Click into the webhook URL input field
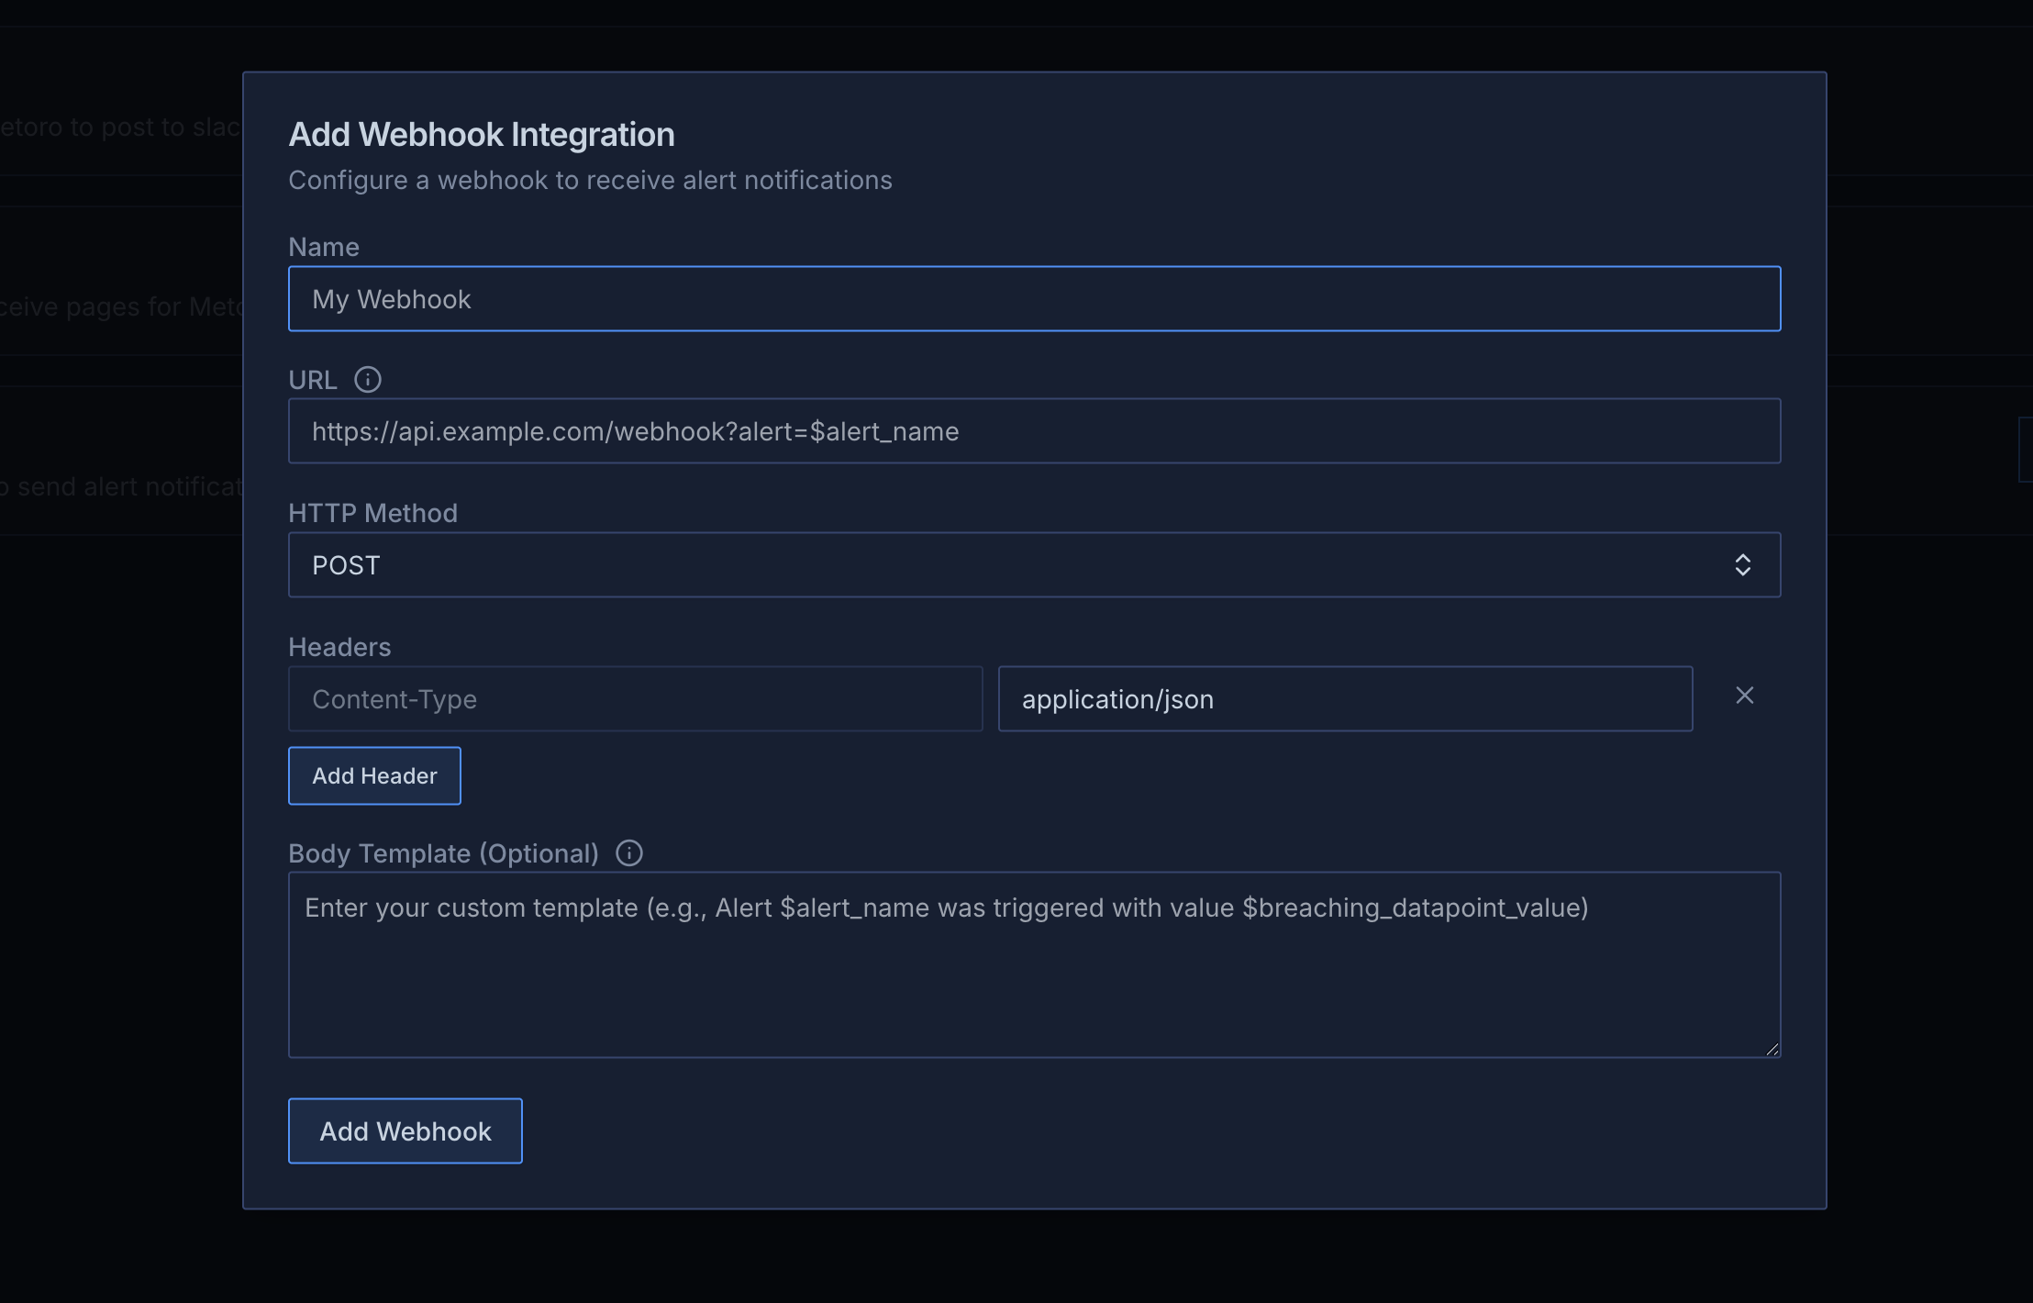 1034,431
